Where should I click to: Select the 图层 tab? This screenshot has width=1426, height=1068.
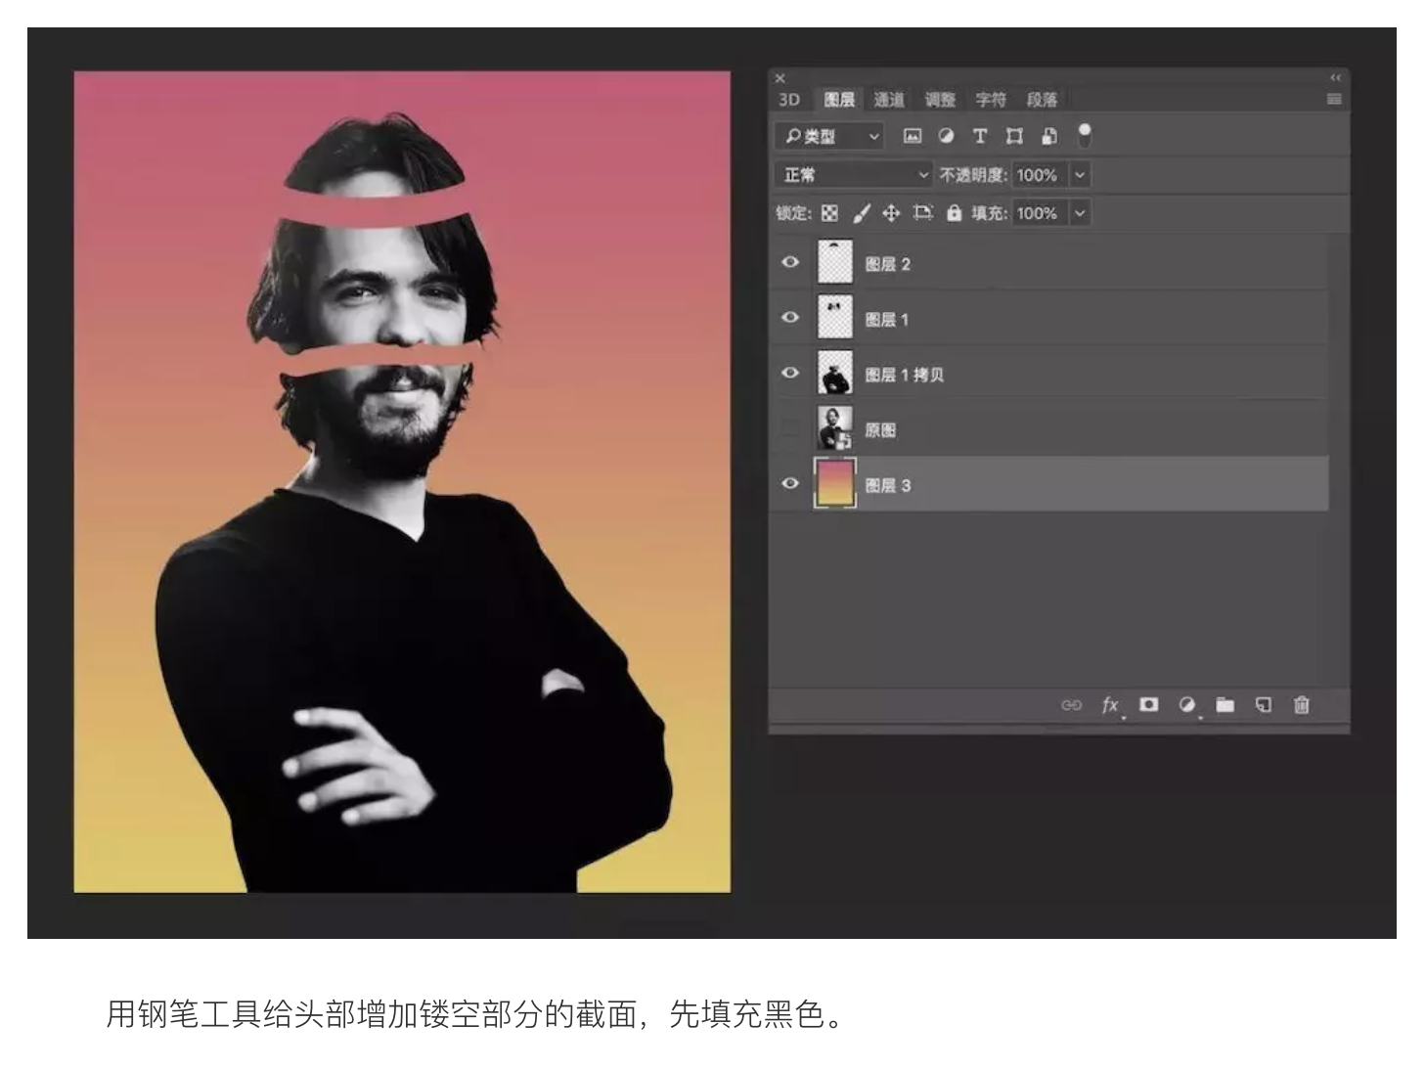[839, 100]
